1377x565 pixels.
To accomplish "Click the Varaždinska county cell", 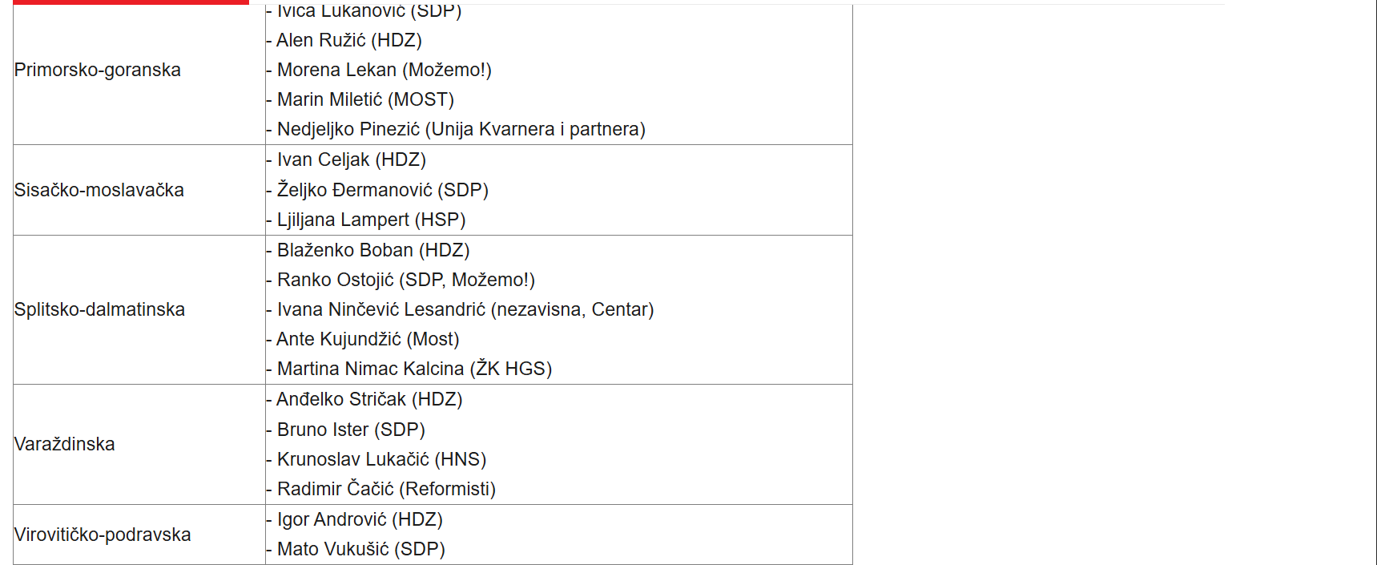I will 65,444.
